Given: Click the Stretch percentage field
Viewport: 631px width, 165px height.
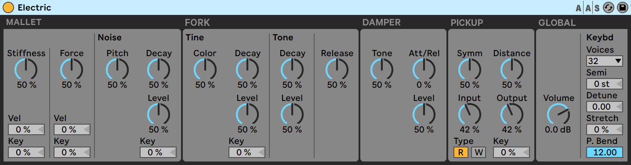Looking at the screenshot, I should point(604,129).
